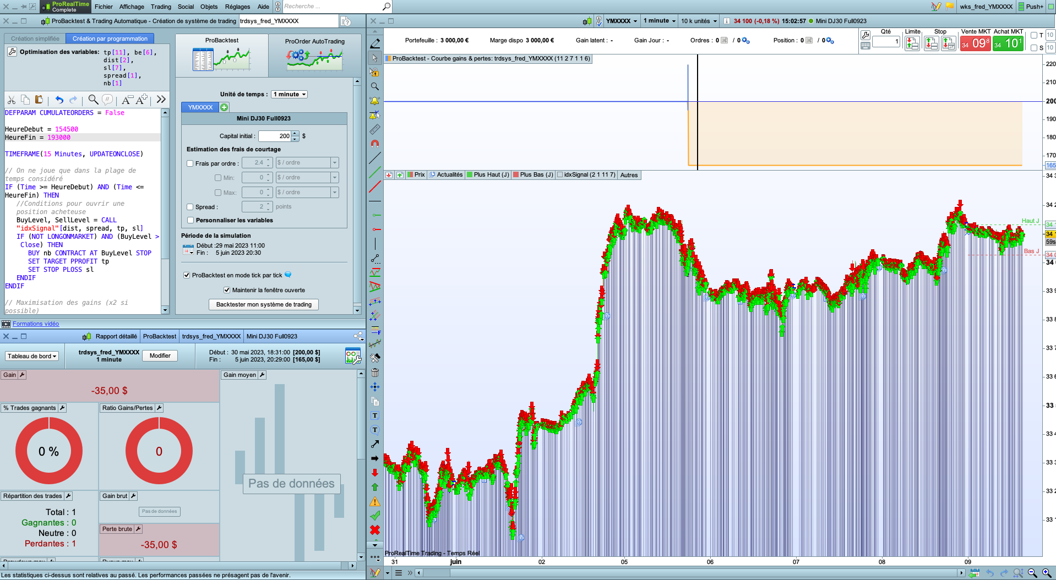Activate the alert bell tool
Viewport: 1056px width, 580px height.
click(375, 101)
